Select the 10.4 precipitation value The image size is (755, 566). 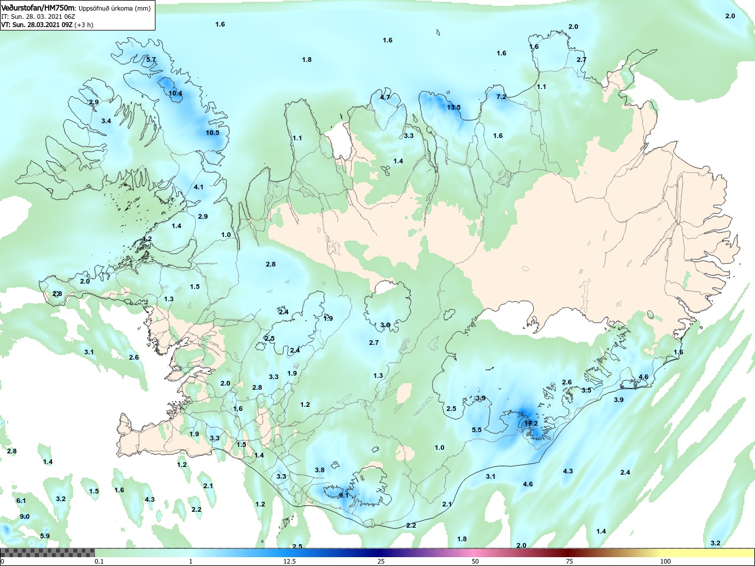tap(175, 93)
